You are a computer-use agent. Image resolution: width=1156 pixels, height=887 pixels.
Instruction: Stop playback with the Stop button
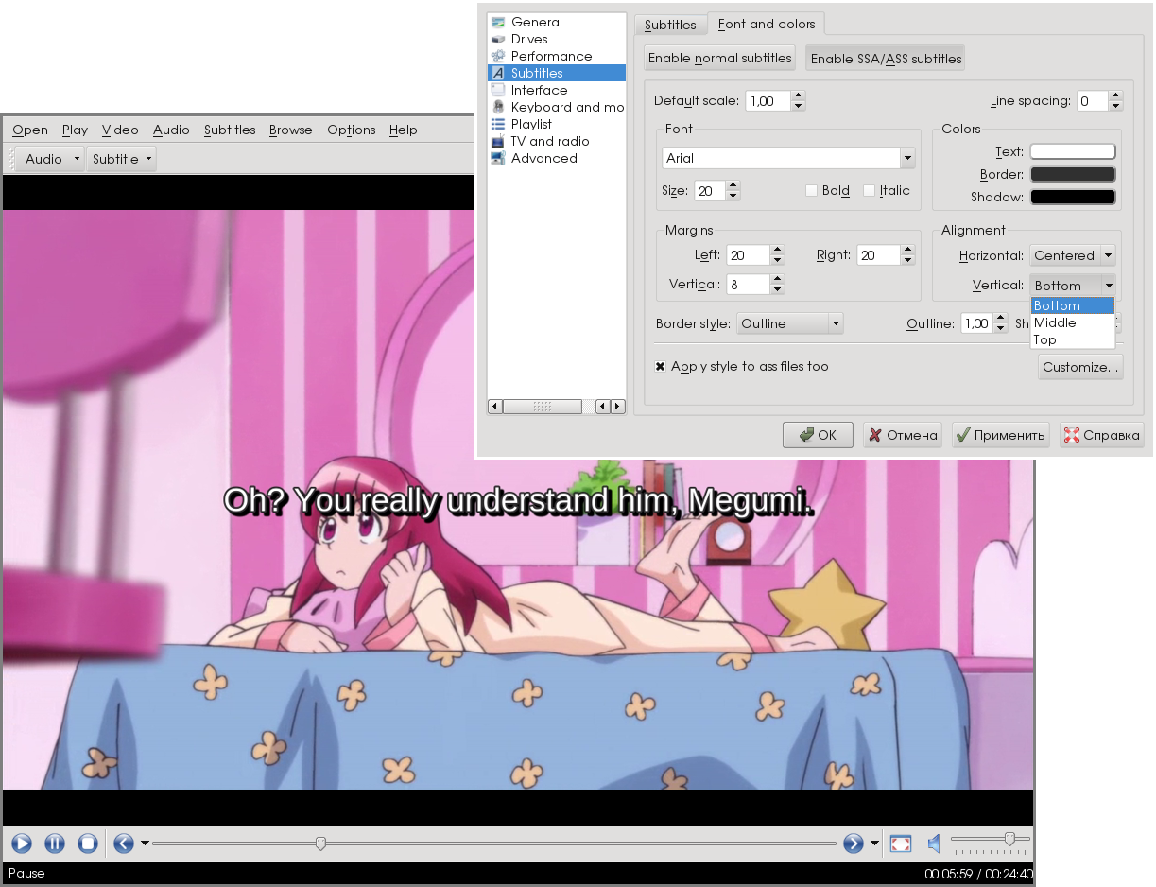pos(88,843)
